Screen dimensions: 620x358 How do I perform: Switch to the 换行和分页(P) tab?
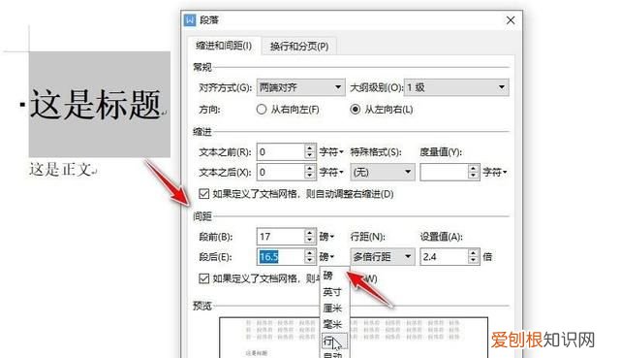tap(299, 47)
